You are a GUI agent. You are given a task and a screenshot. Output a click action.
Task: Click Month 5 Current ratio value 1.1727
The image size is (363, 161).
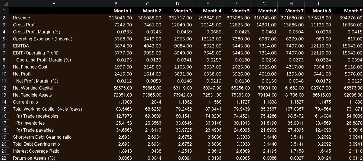pyautogui.click(x=241, y=102)
